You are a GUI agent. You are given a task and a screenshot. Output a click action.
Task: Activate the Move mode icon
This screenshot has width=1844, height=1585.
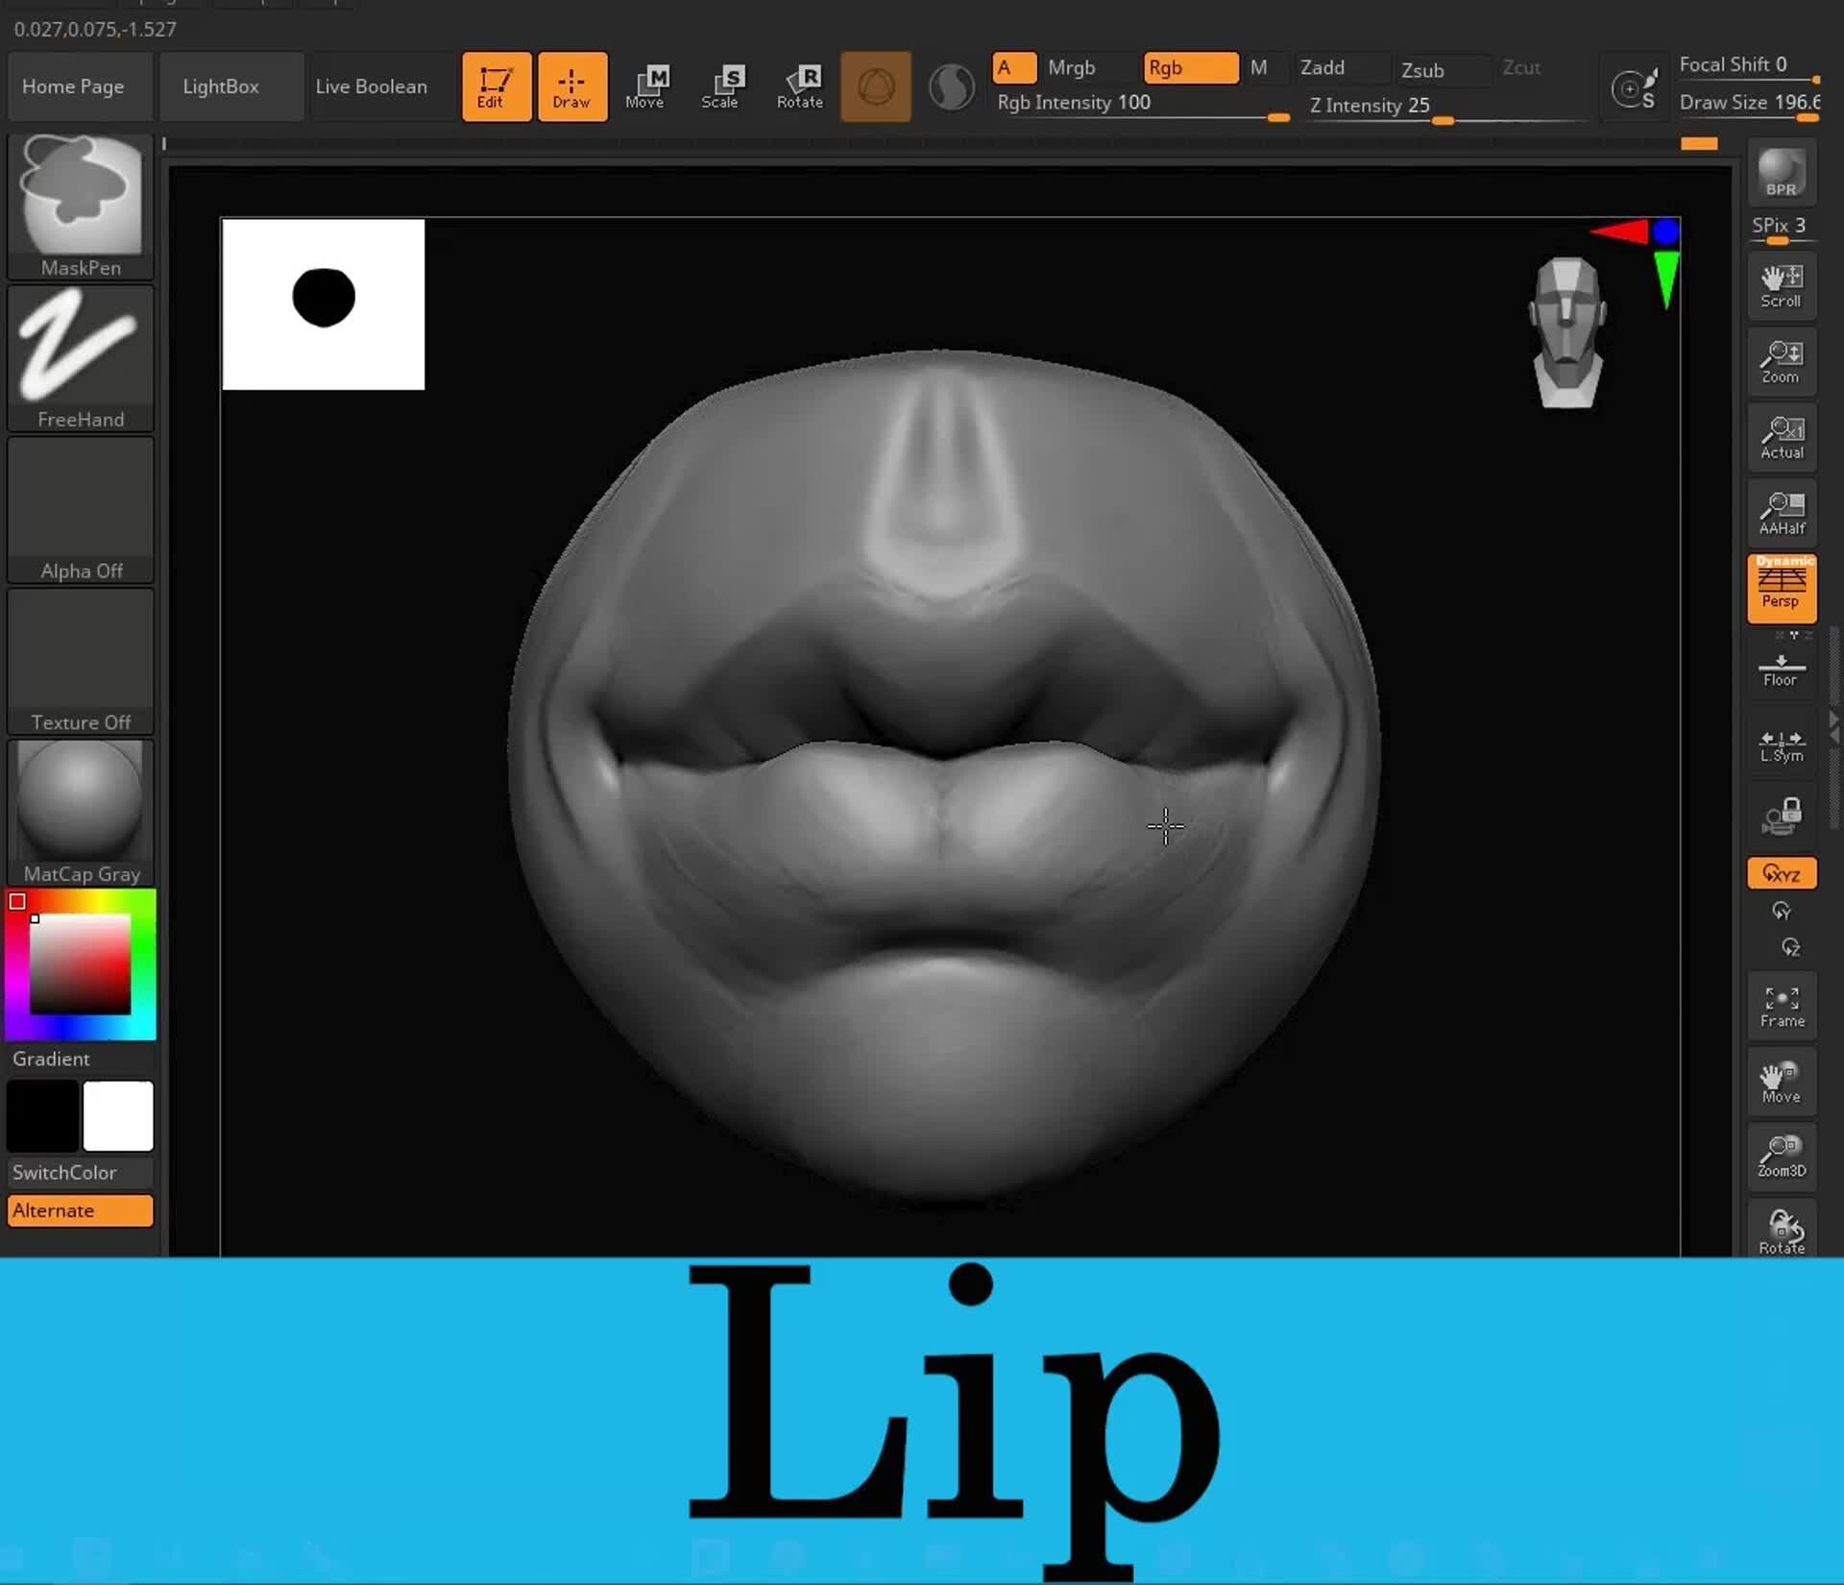tap(646, 86)
